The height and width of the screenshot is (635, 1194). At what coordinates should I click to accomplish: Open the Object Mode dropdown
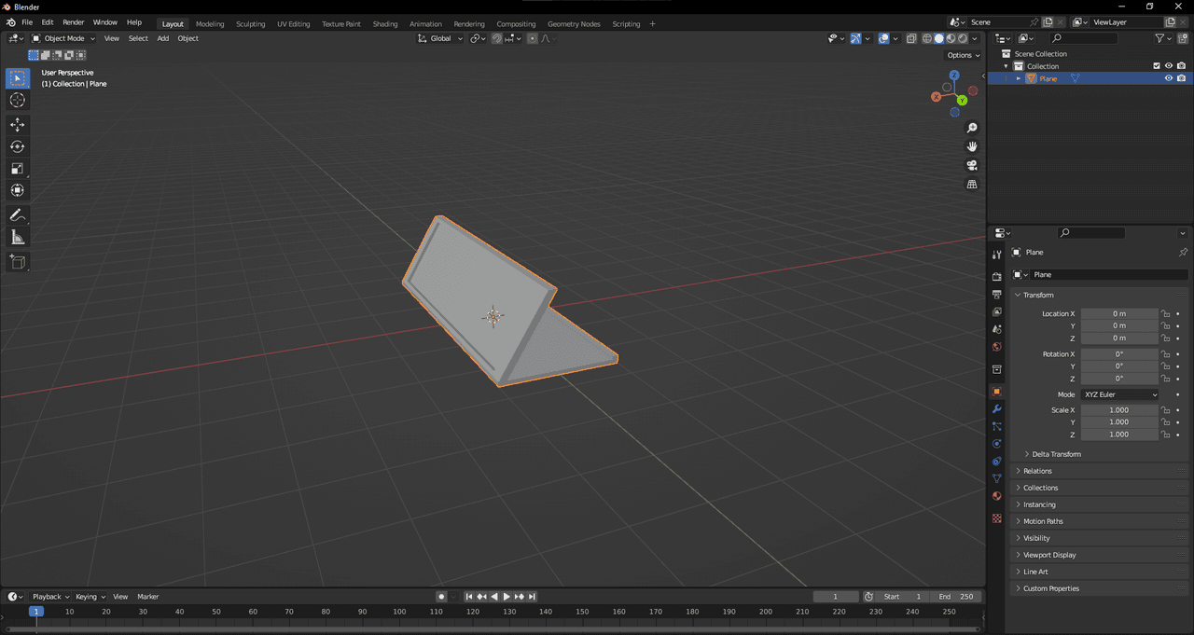click(63, 38)
